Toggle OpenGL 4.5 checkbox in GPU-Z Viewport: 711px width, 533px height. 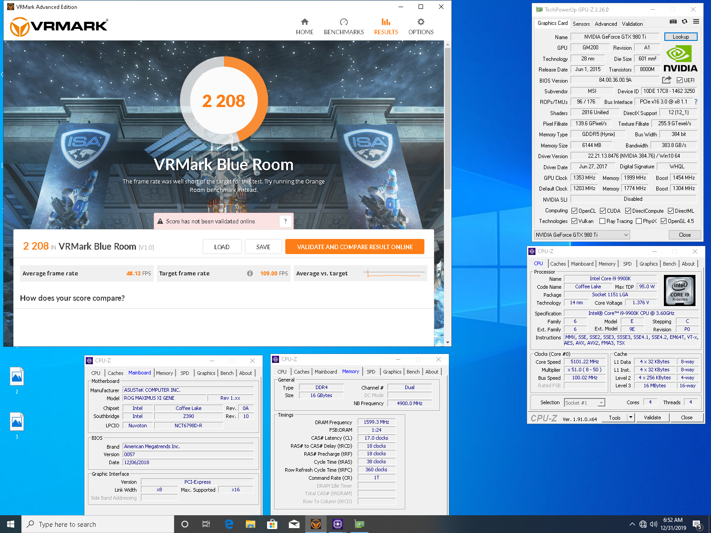click(x=663, y=221)
